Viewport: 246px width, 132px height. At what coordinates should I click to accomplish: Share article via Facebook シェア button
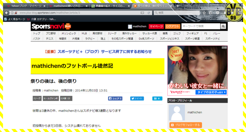[x=115, y=99]
